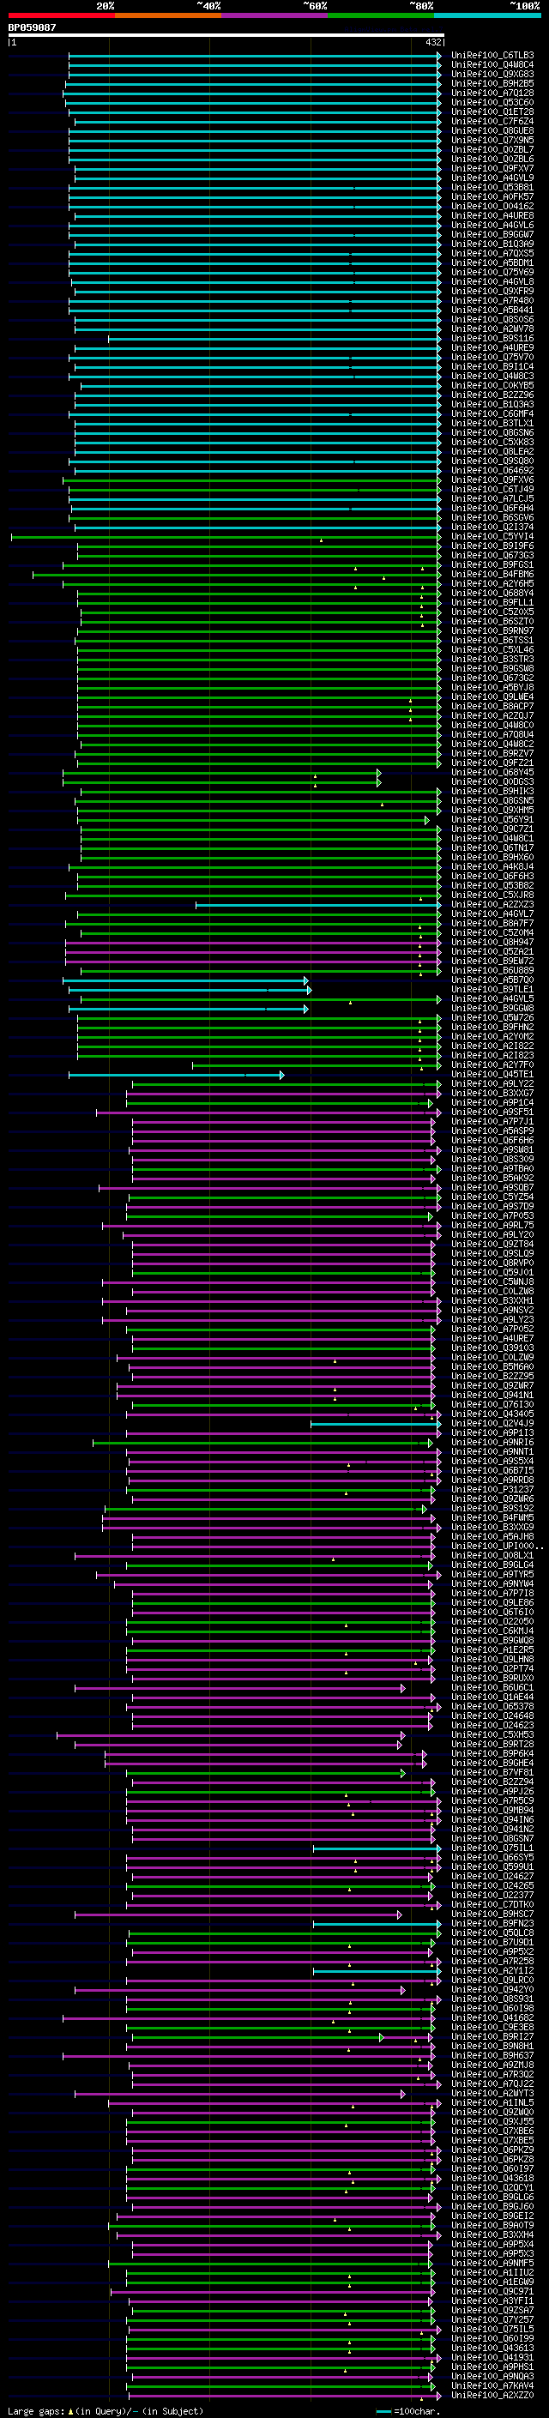Select the UniRef100_A7R480 label
The image size is (549, 2418).
(492, 300)
